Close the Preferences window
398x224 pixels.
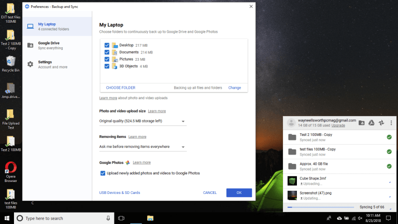pyautogui.click(x=251, y=6)
